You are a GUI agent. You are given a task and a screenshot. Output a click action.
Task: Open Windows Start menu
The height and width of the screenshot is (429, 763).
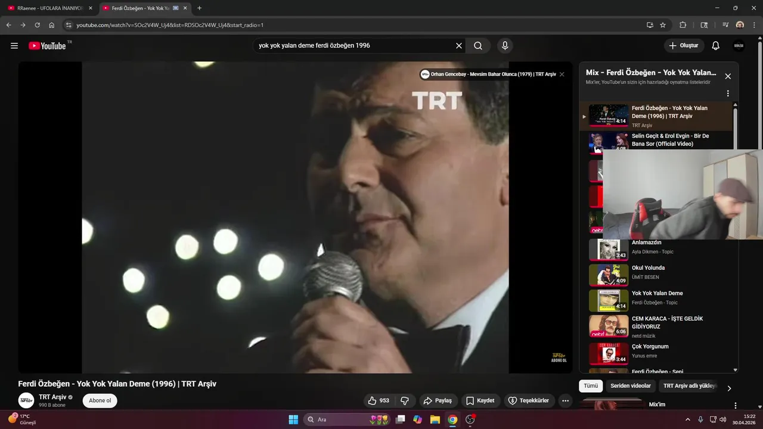[293, 419]
